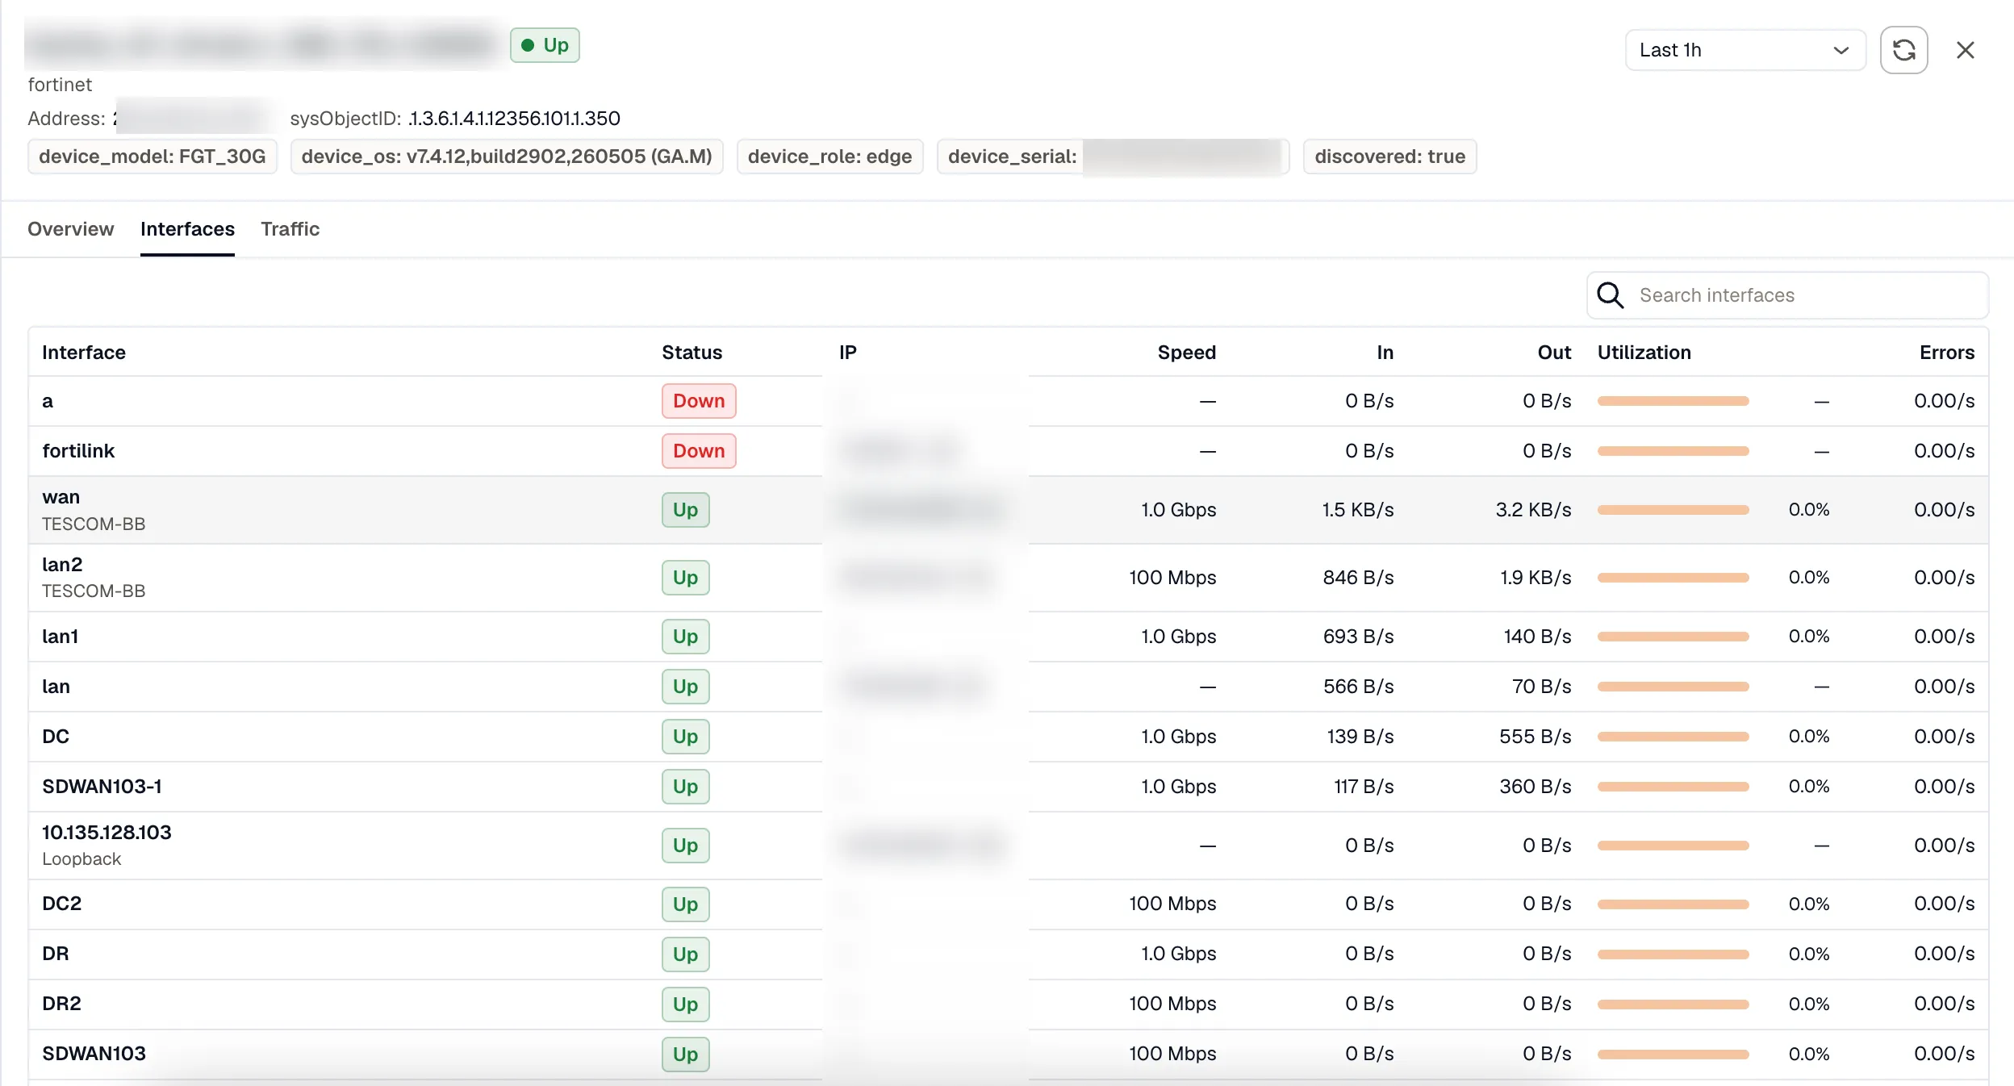This screenshot has height=1086, width=2014.
Task: Select the Interfaces tab
Action: (187, 229)
